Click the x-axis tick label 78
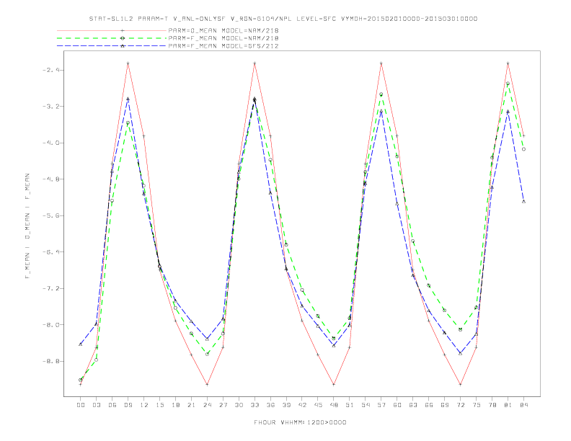 492,405
